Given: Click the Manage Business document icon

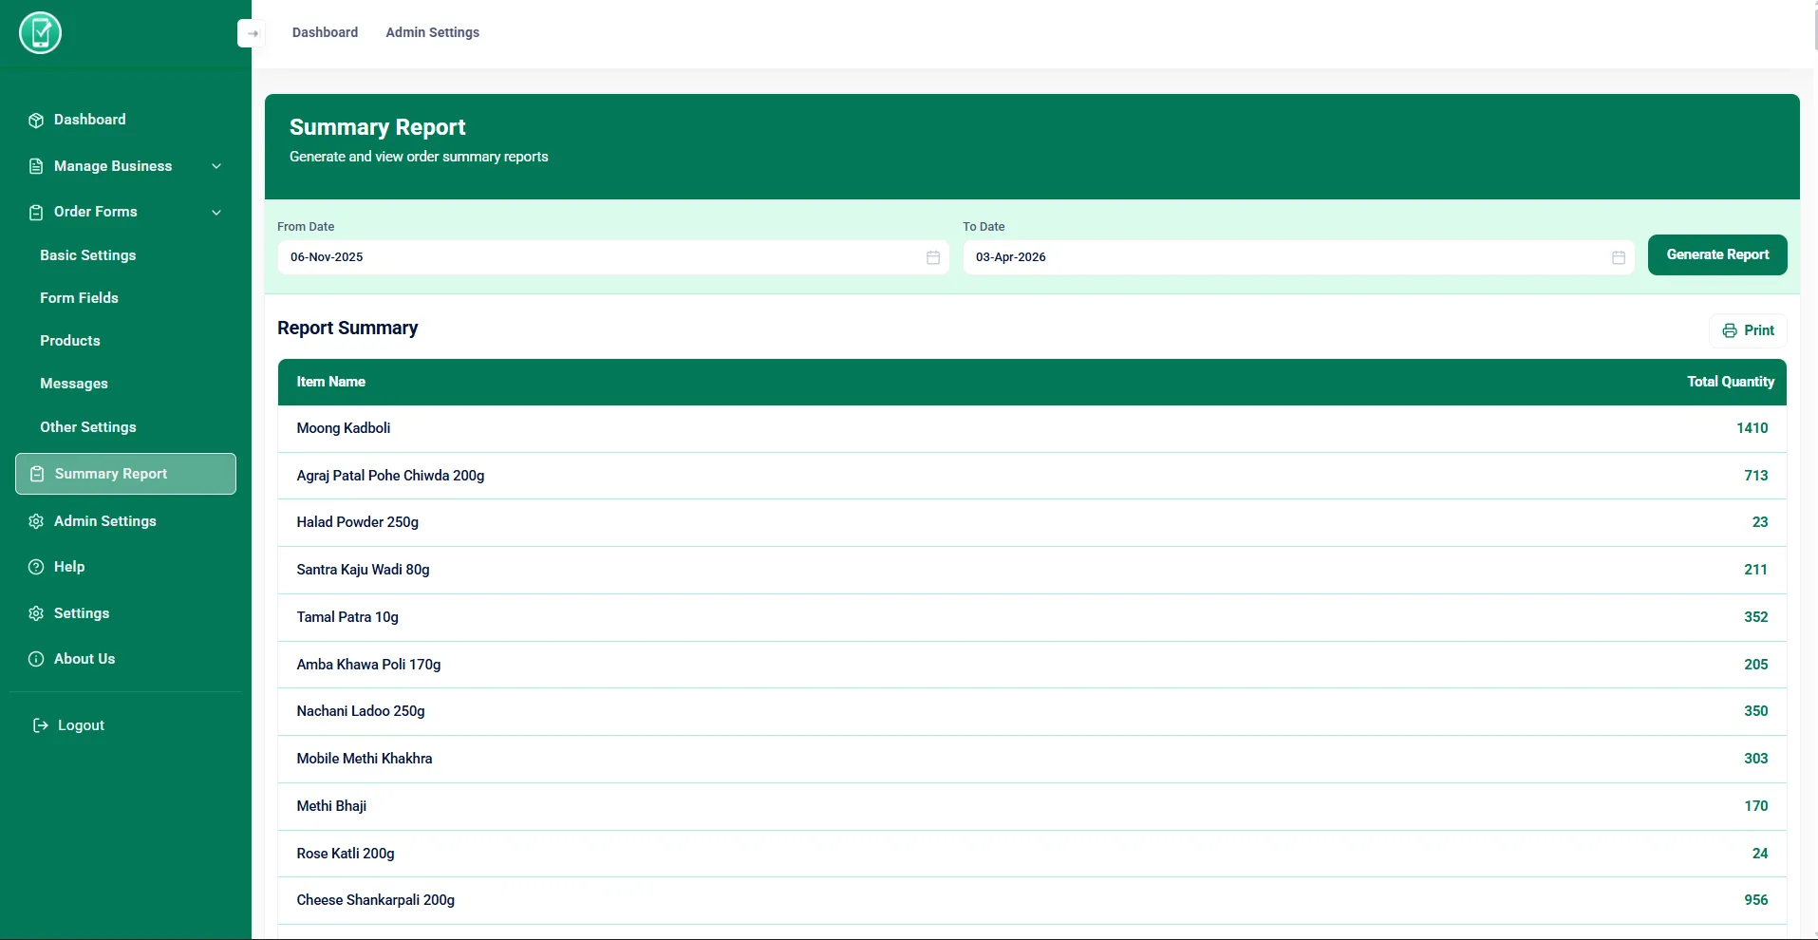Looking at the screenshot, I should (x=36, y=166).
